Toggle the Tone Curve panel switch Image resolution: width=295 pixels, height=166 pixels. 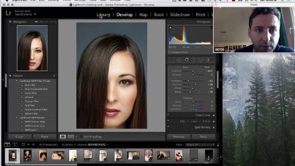[168, 114]
